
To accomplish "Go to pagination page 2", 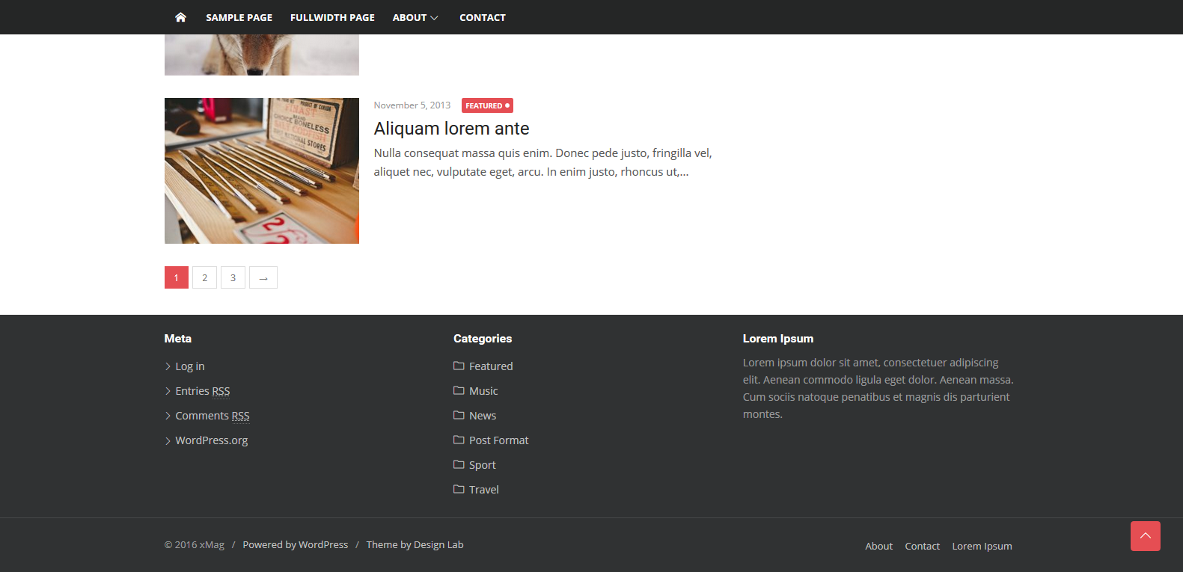I will [x=204, y=278].
